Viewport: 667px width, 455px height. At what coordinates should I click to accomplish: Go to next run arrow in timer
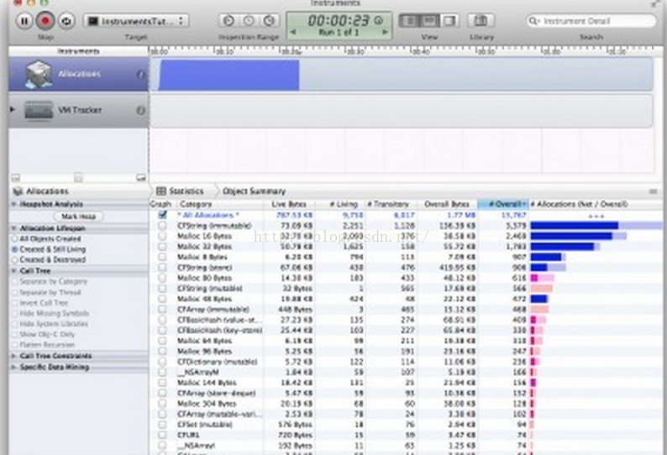tap(385, 32)
